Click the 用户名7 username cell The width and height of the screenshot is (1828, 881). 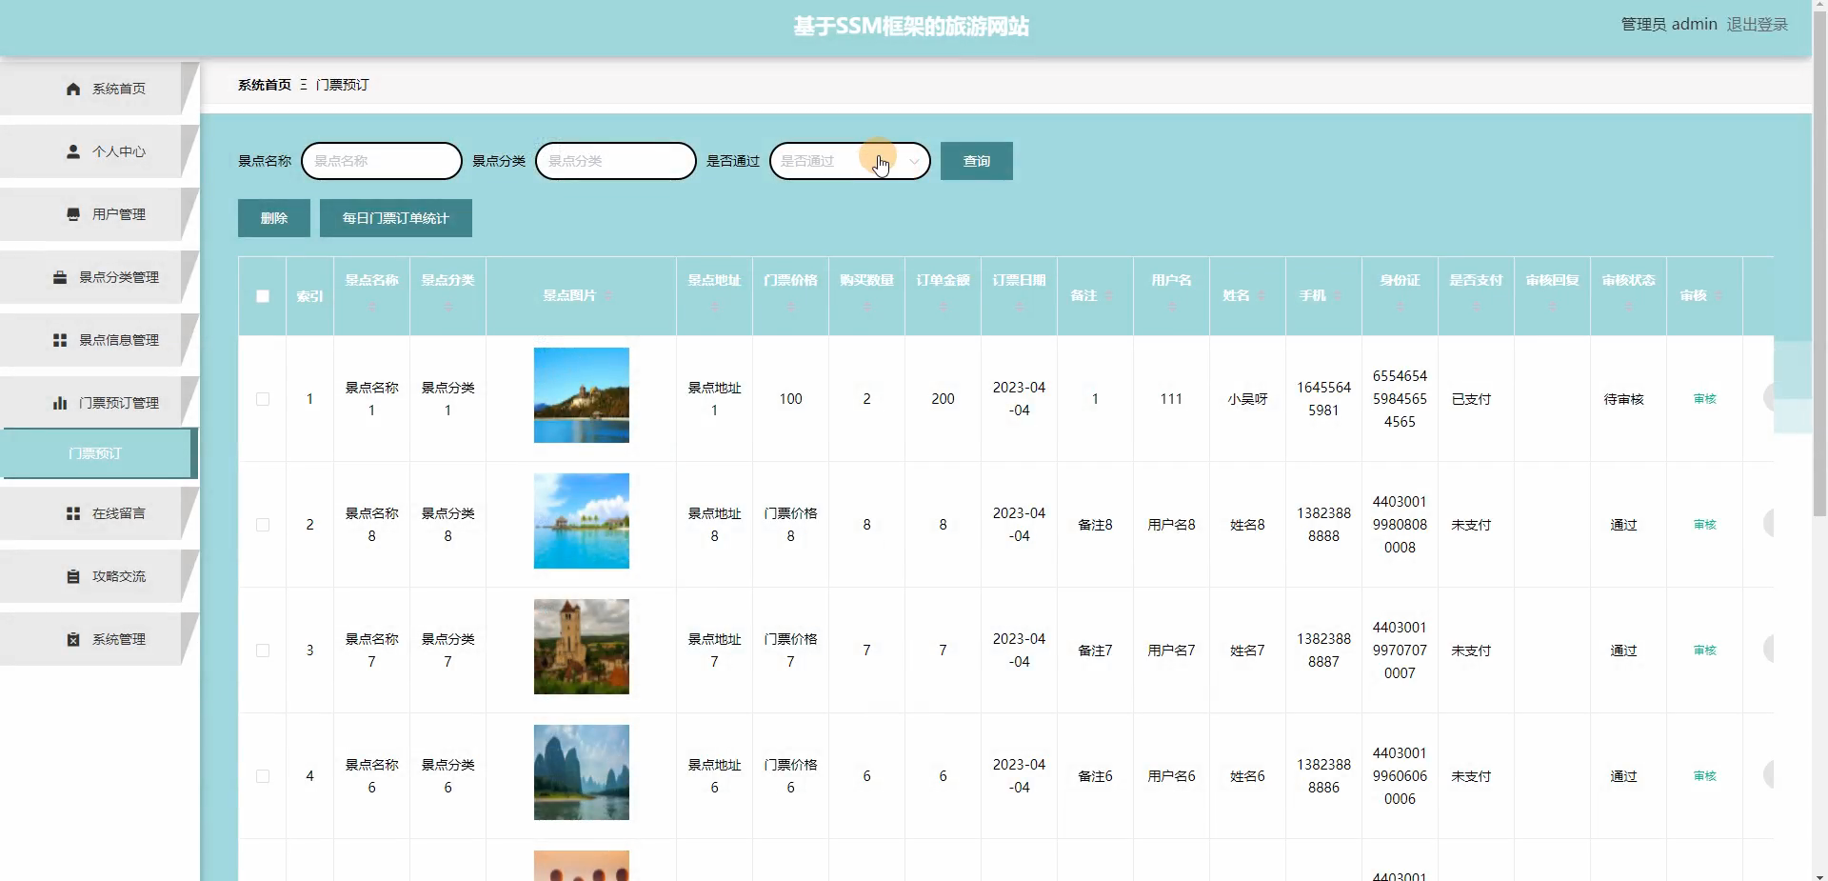(x=1171, y=651)
